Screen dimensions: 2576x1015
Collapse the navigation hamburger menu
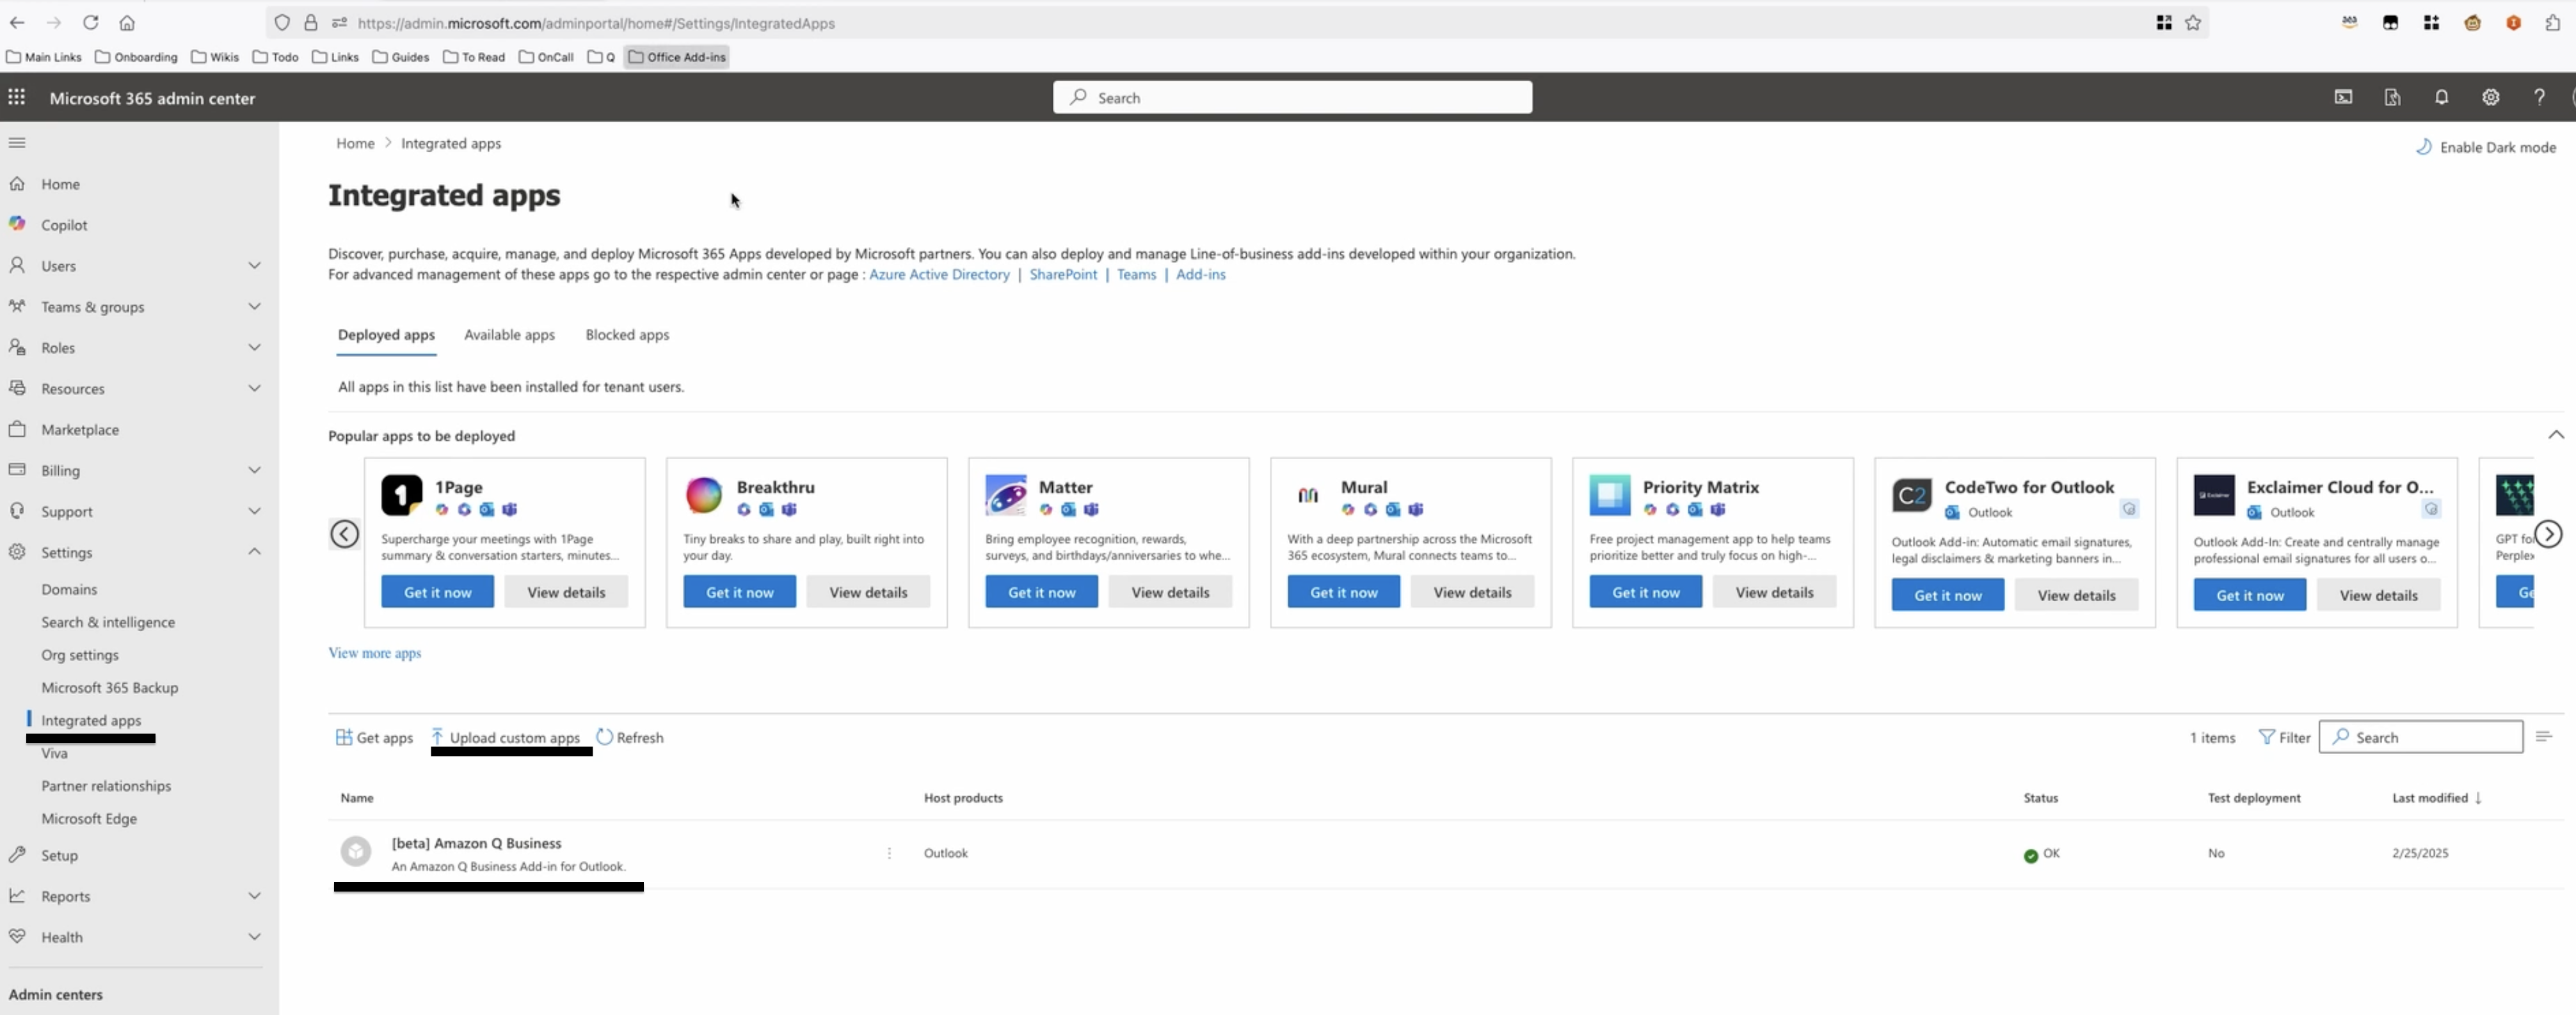tap(17, 143)
